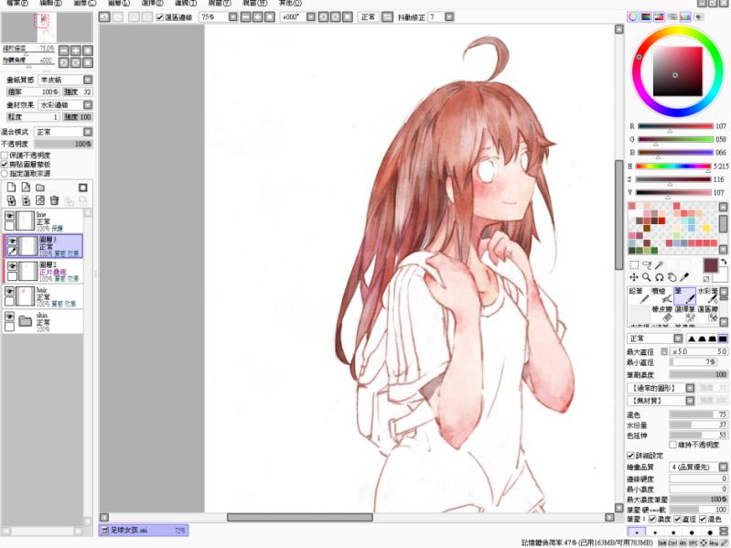Adjust the 不透明度 opacity slider

point(63,144)
